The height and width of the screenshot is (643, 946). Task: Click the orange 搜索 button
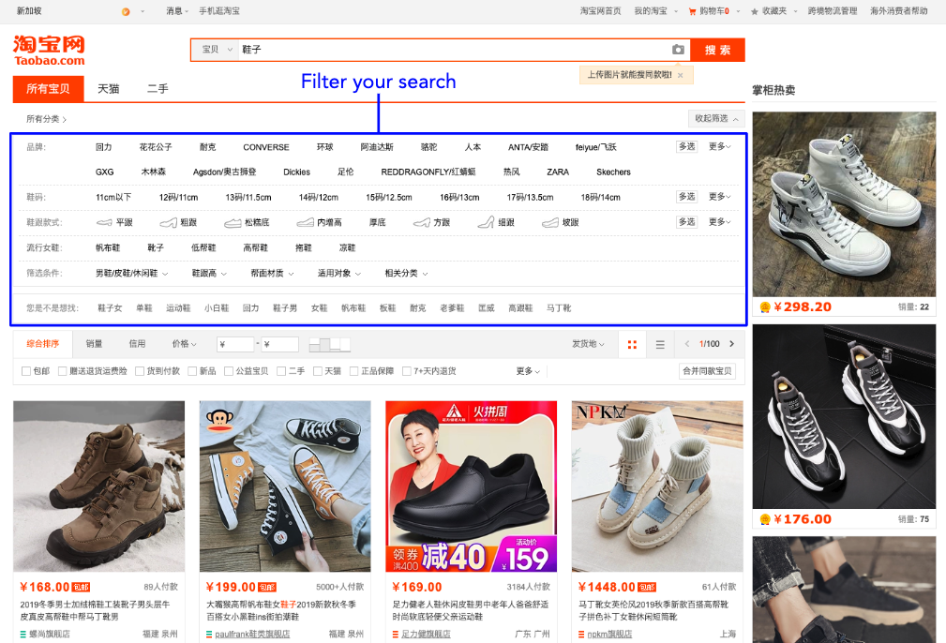coord(718,50)
